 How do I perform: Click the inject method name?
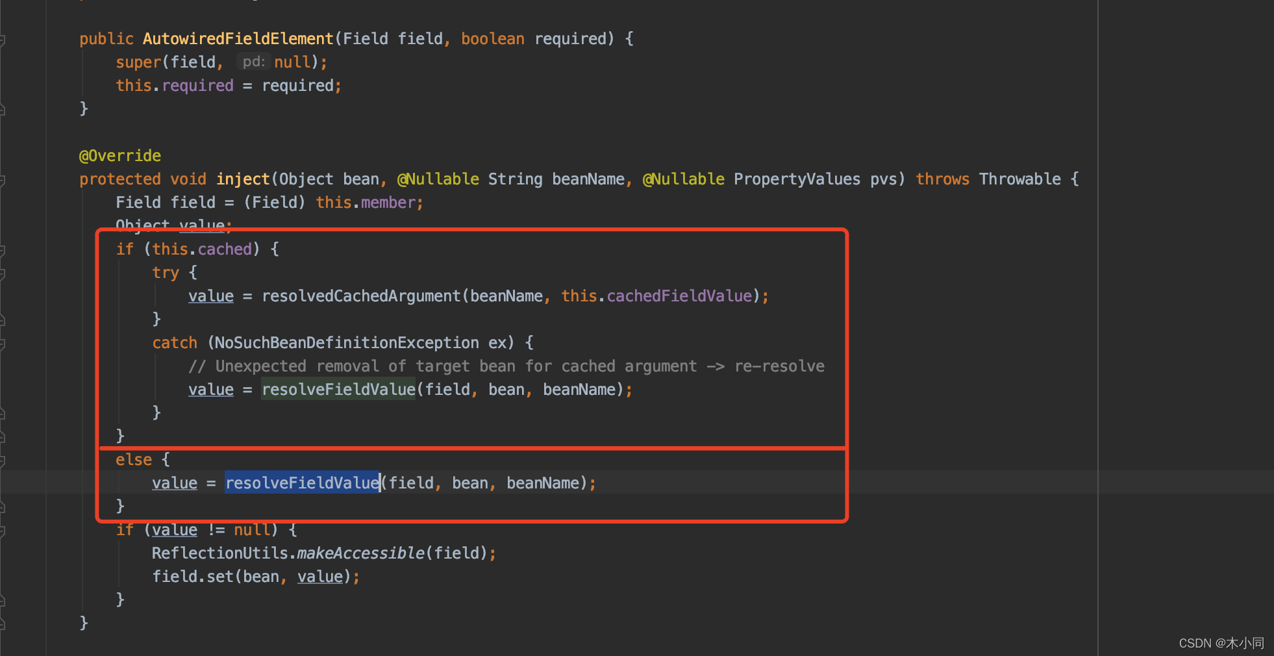[243, 179]
